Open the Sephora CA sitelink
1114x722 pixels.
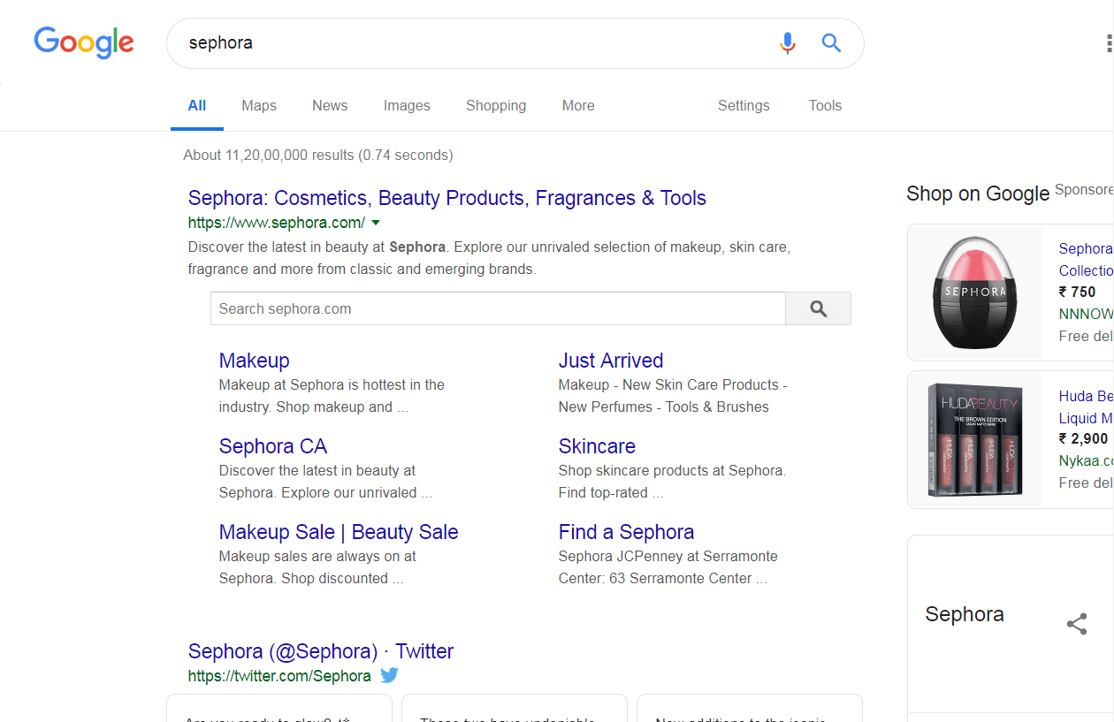pos(273,446)
